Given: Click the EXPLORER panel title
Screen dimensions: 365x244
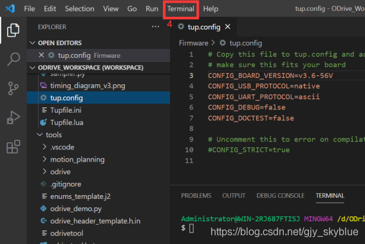Looking at the screenshot, I should pyautogui.click(x=52, y=27).
